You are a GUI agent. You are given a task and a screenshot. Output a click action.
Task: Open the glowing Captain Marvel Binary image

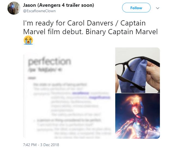click(137, 116)
